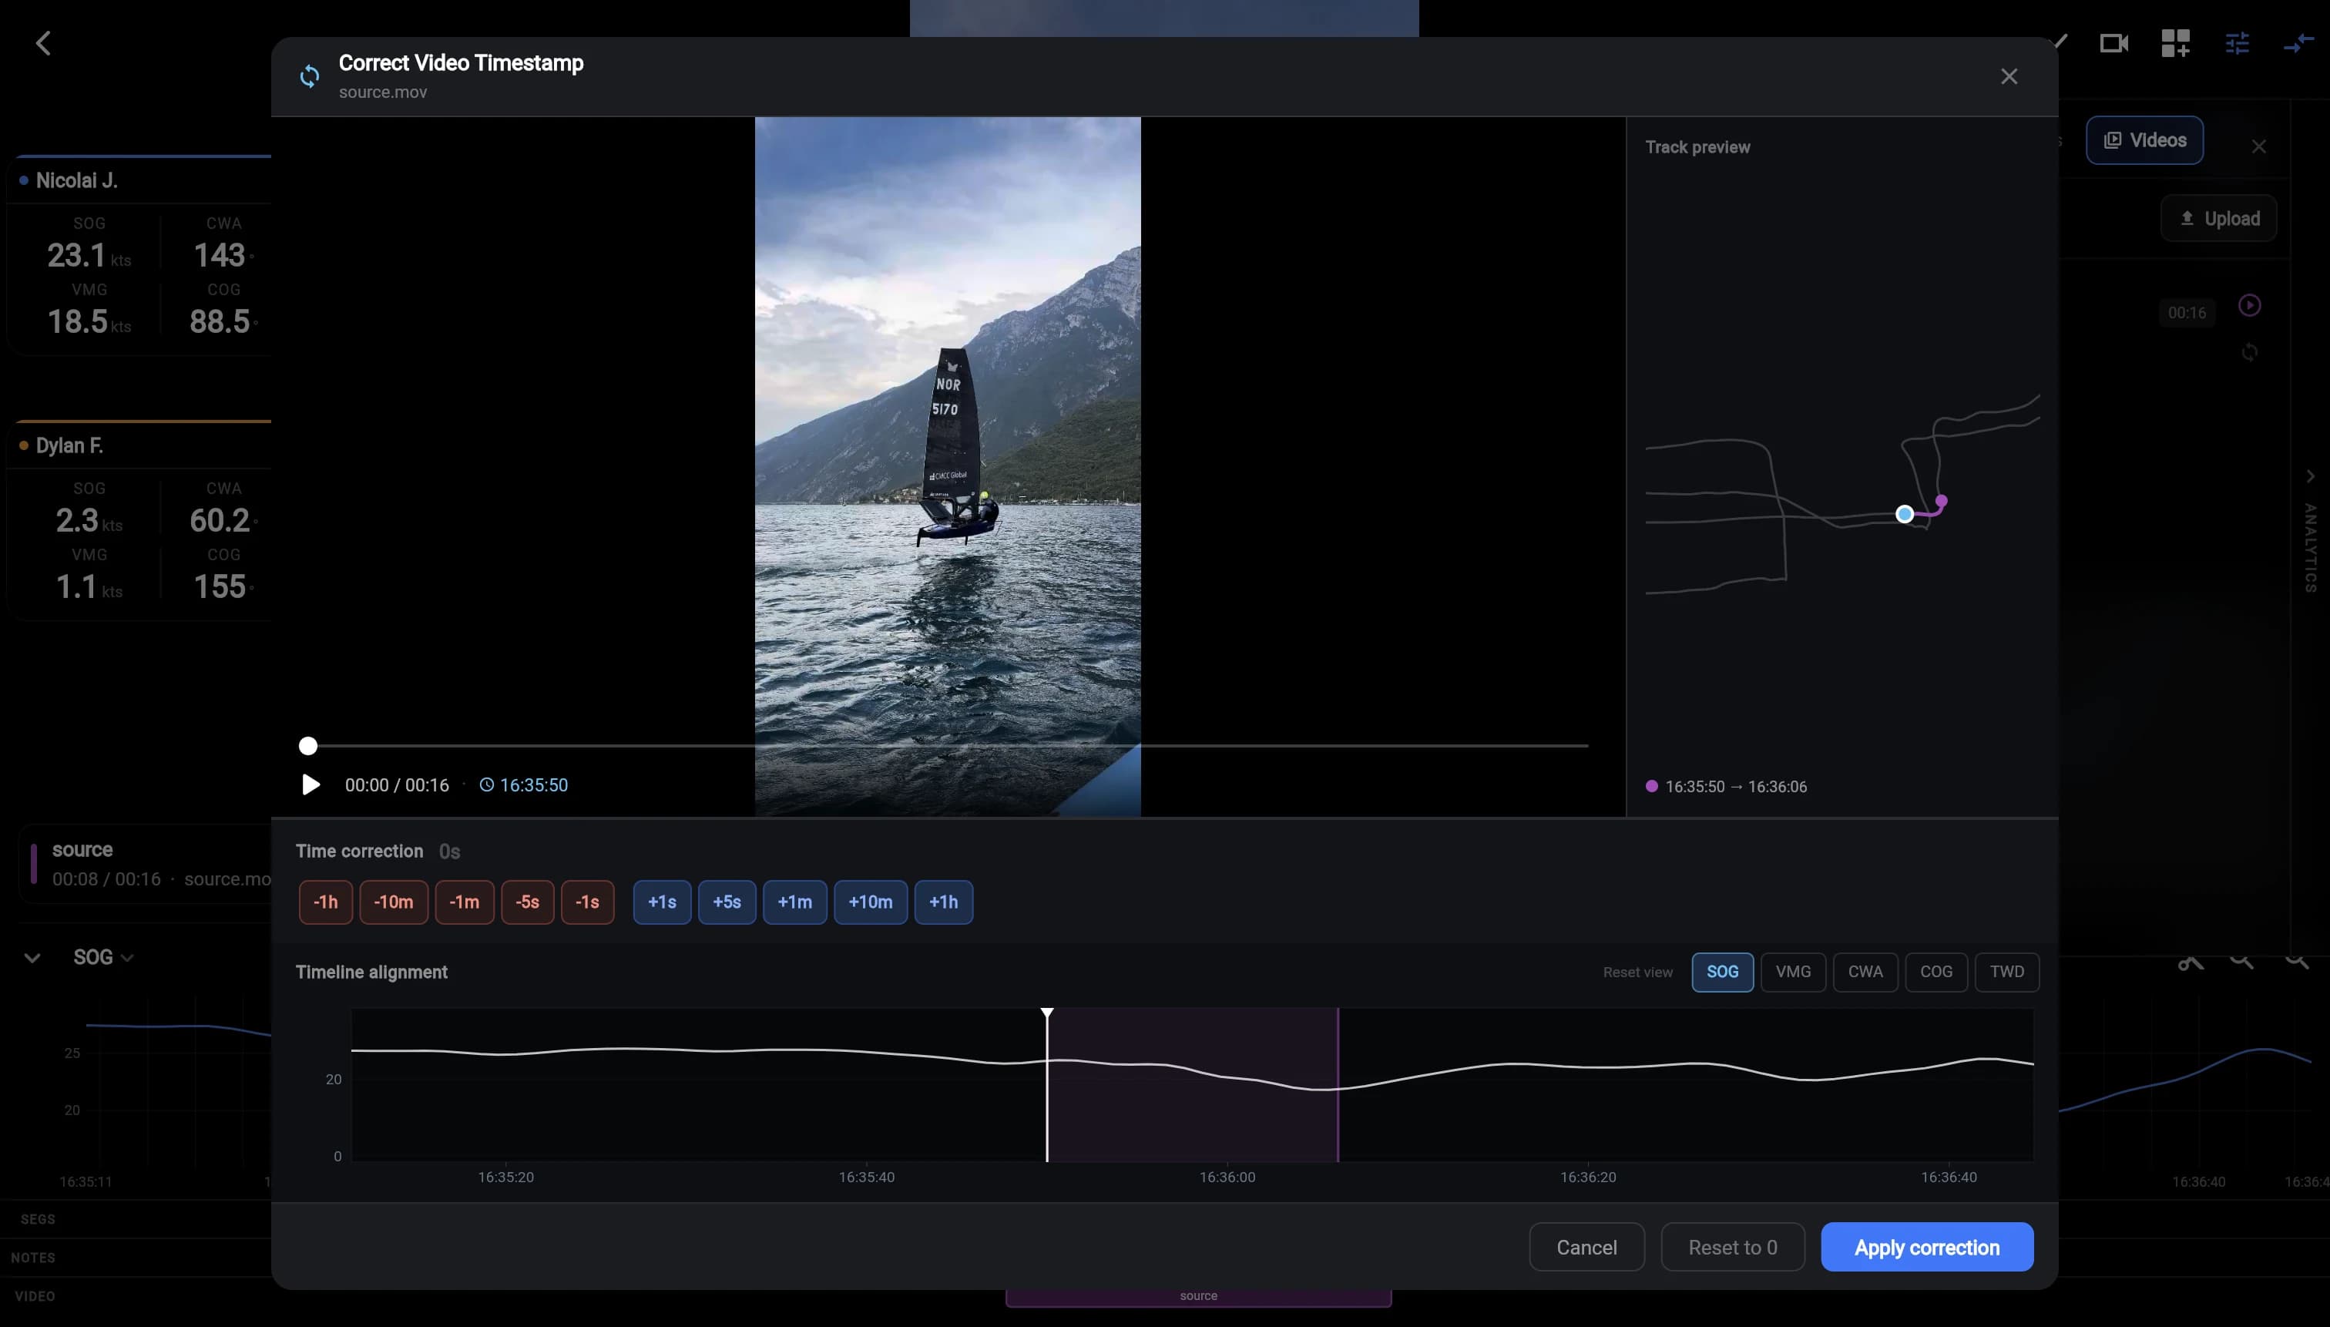The height and width of the screenshot is (1327, 2330).
Task: Close the Videos side panel
Action: [x=2258, y=146]
